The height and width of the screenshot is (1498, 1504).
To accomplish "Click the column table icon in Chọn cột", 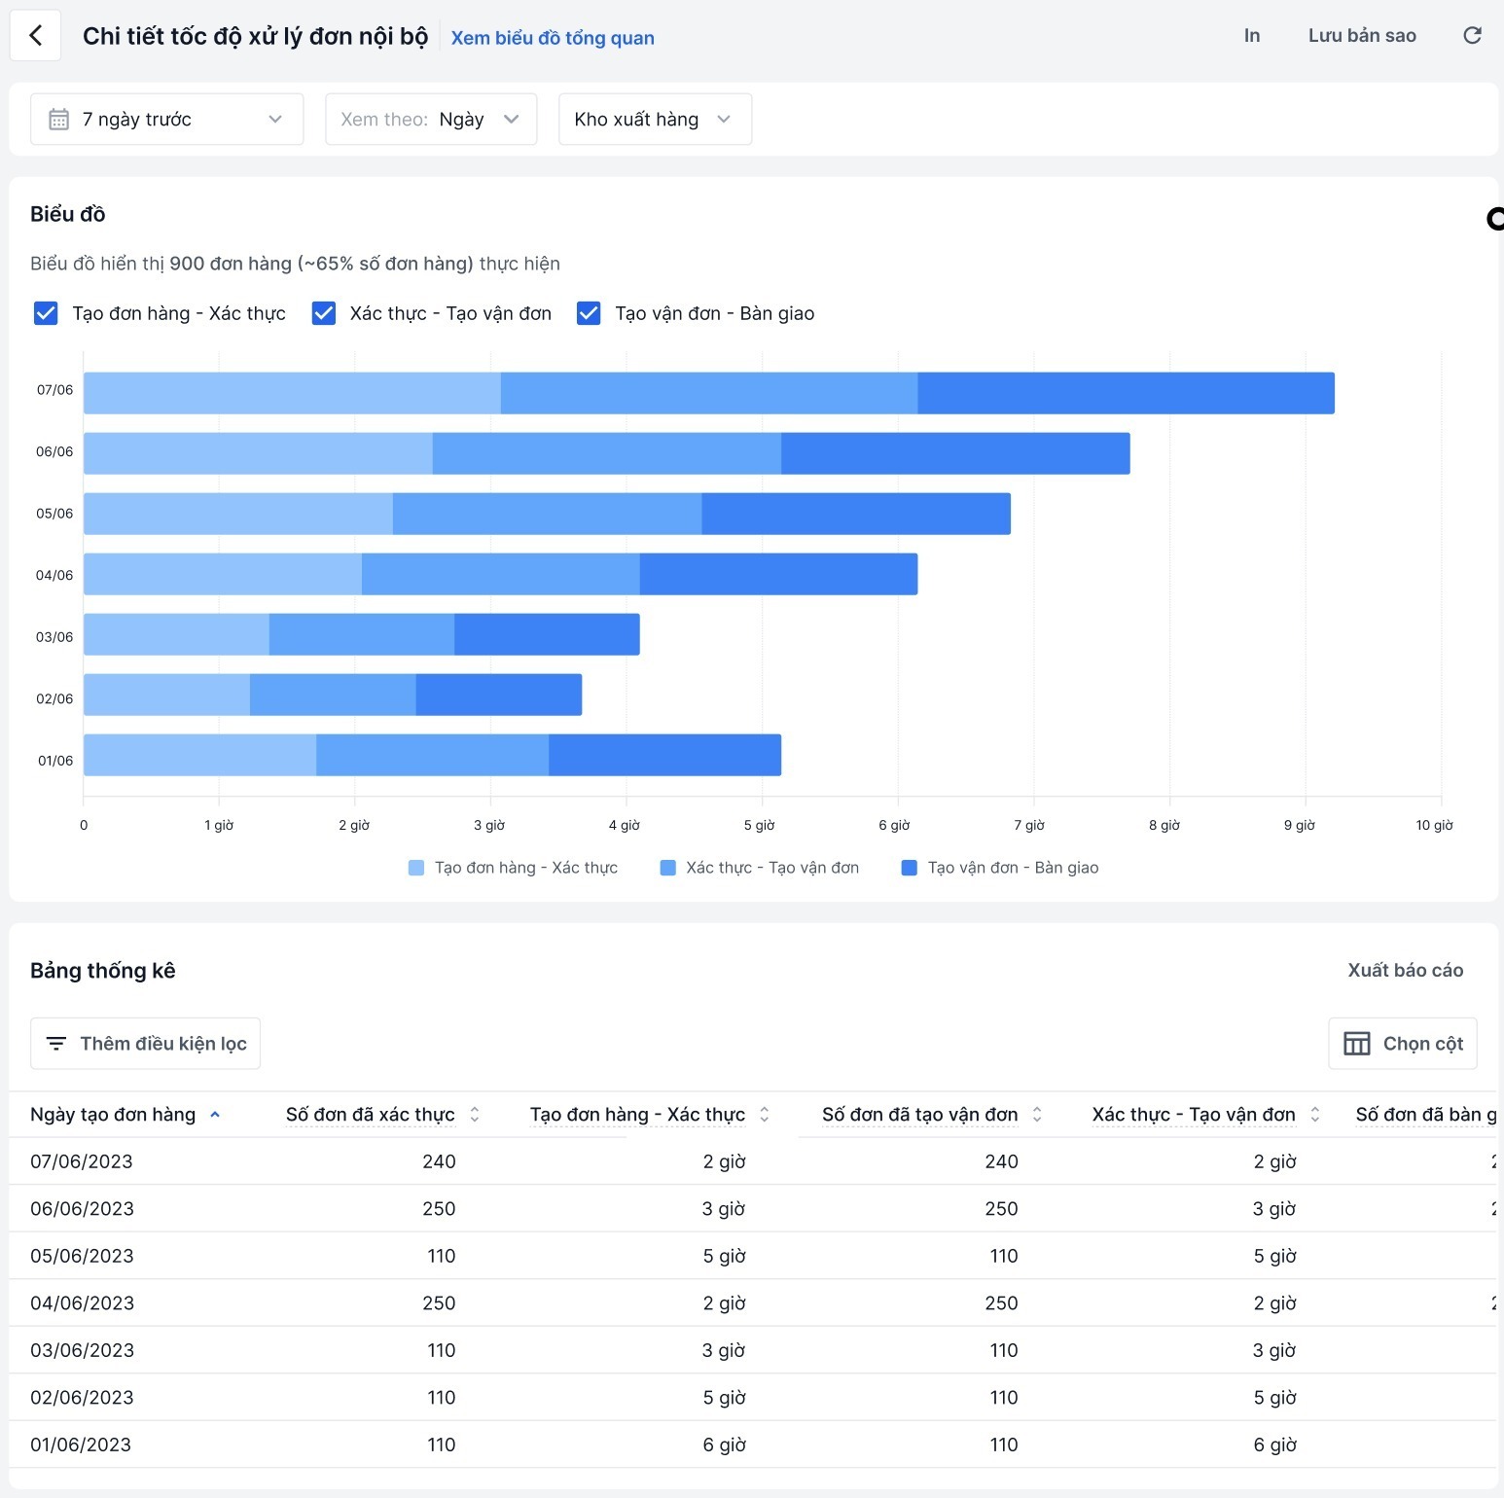I will (1356, 1044).
